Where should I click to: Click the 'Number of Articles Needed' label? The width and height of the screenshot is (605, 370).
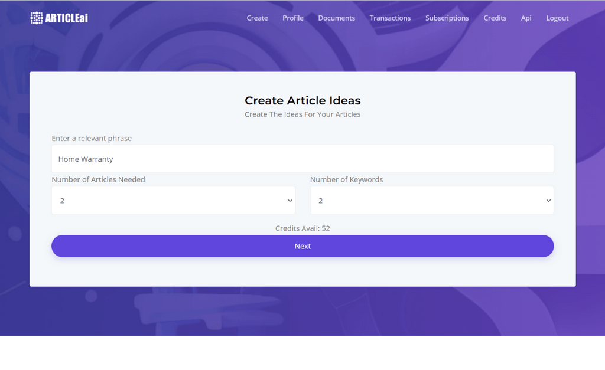pos(99,179)
